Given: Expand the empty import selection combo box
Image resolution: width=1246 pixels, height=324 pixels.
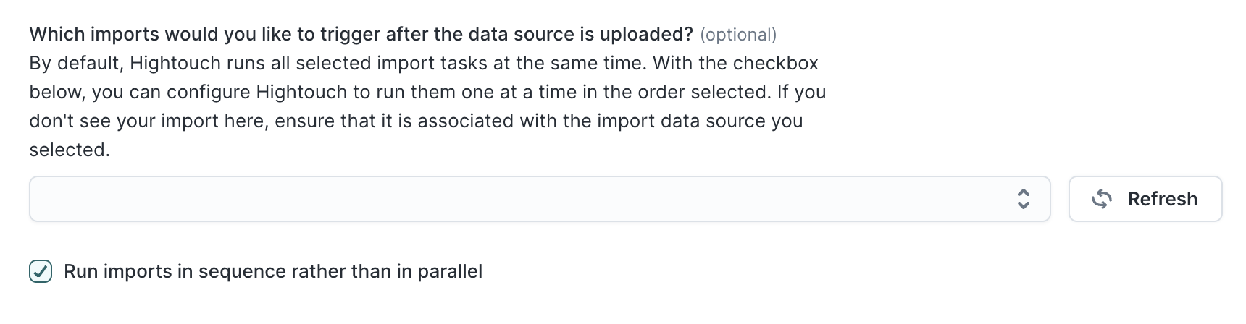Looking at the screenshot, I should pyautogui.click(x=540, y=199).
